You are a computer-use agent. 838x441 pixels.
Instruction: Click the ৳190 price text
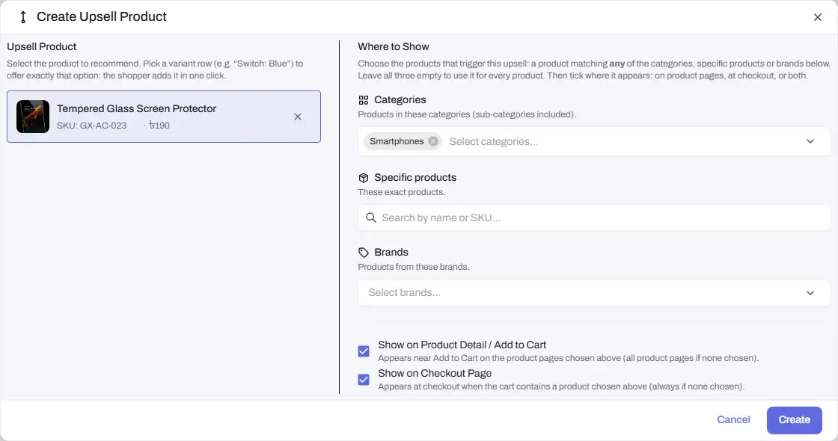tap(159, 126)
